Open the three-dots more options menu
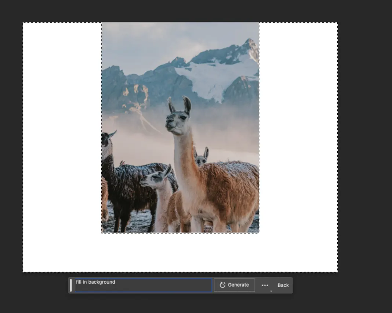Image resolution: width=392 pixels, height=313 pixels. point(265,285)
